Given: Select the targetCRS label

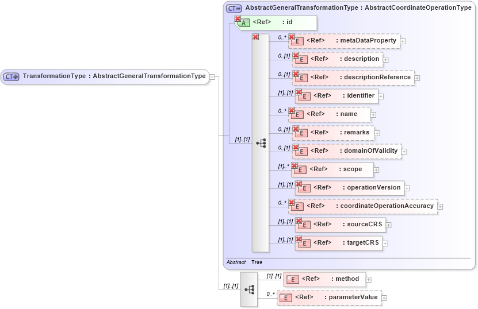Looking at the screenshot, I should 363,242.
